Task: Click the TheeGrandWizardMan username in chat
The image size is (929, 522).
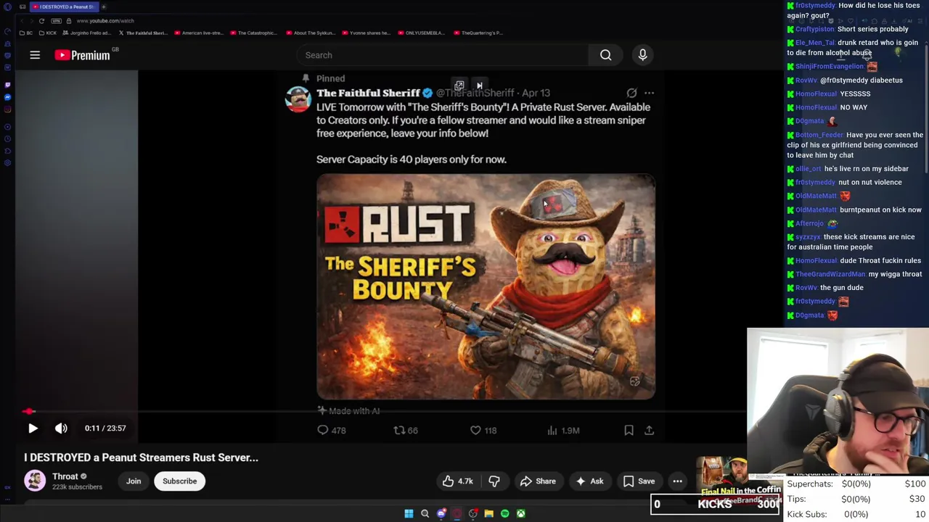Action: 830,274
